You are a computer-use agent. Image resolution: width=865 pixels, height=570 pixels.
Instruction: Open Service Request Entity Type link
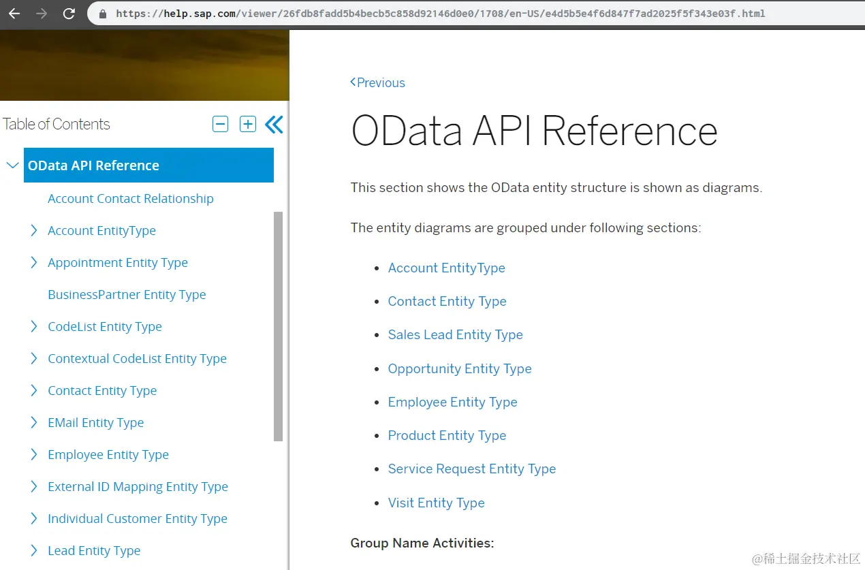(x=472, y=469)
